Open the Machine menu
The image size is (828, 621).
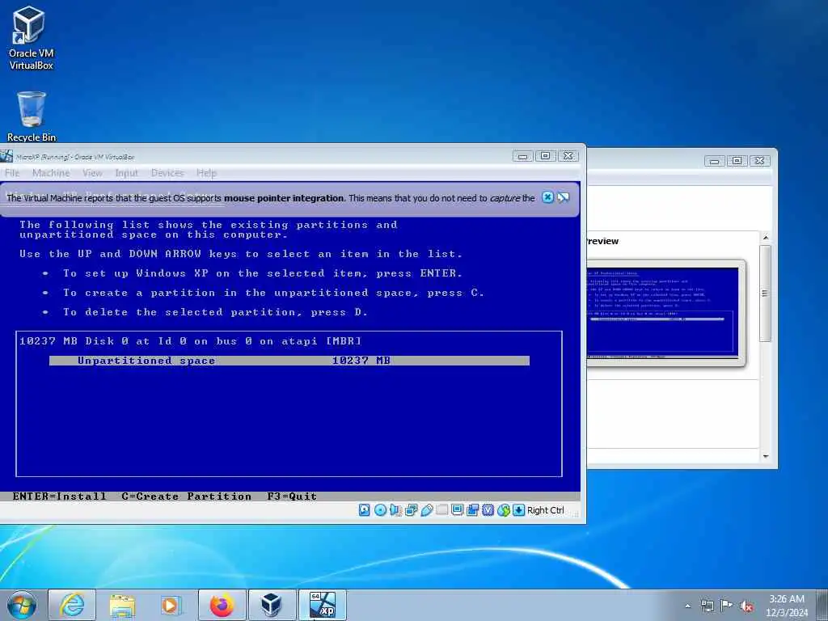51,173
